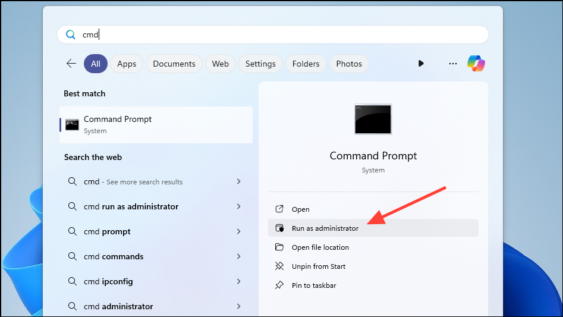Viewport: 563px width, 317px height.
Task: Switch to the Folders filter tab
Action: 306,64
